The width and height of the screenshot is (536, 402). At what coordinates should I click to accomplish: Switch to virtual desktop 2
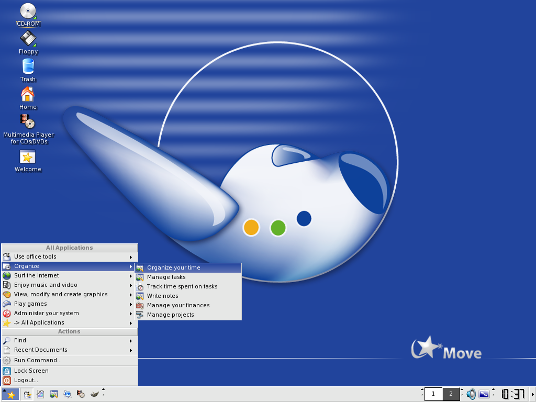(451, 394)
